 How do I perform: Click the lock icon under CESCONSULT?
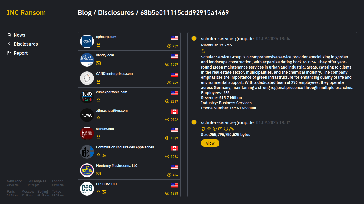(x=98, y=192)
